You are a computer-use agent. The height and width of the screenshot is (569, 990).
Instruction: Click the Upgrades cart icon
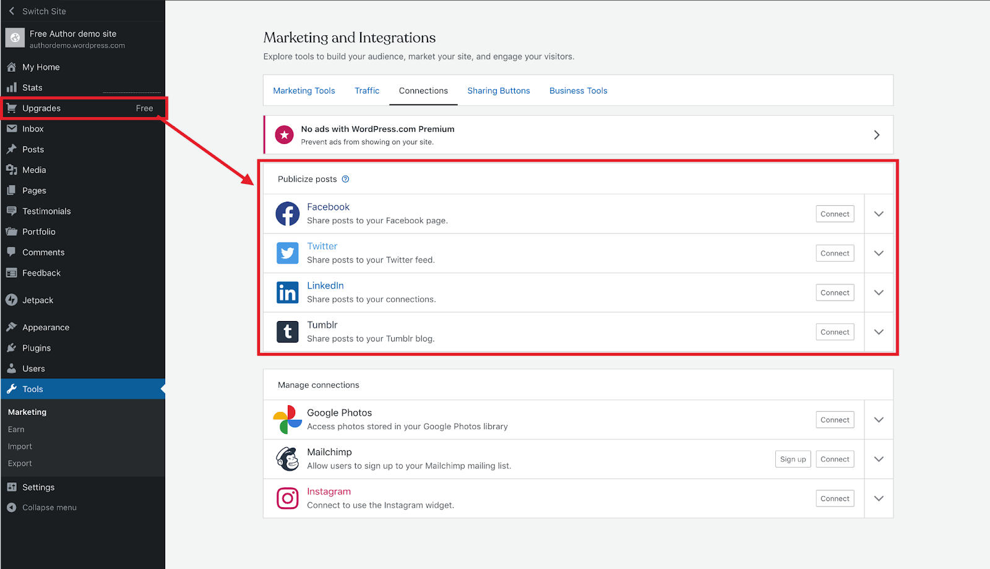click(11, 108)
